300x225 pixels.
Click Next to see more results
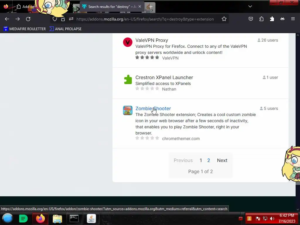[x=222, y=160]
